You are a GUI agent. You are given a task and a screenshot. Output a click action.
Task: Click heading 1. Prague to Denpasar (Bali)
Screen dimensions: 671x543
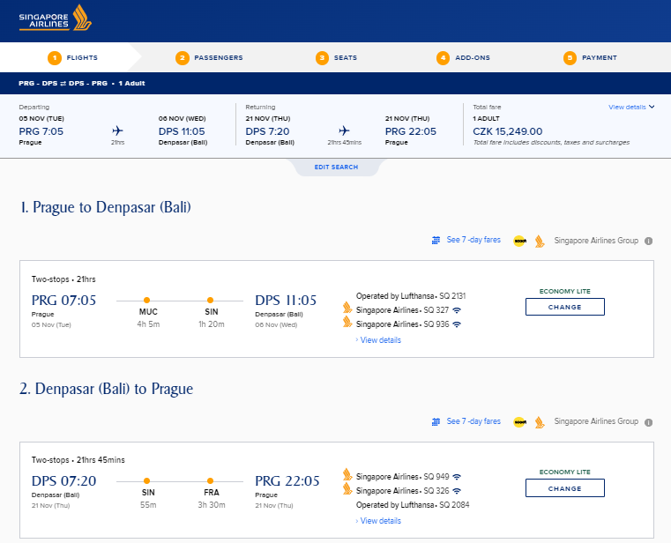coord(106,207)
